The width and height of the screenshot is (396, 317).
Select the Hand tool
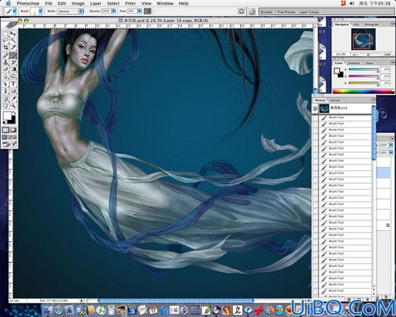(5, 106)
